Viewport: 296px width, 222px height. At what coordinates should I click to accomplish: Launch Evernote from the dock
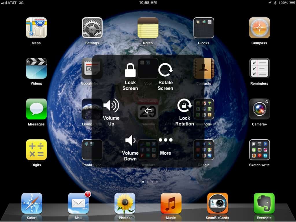pyautogui.click(x=264, y=203)
